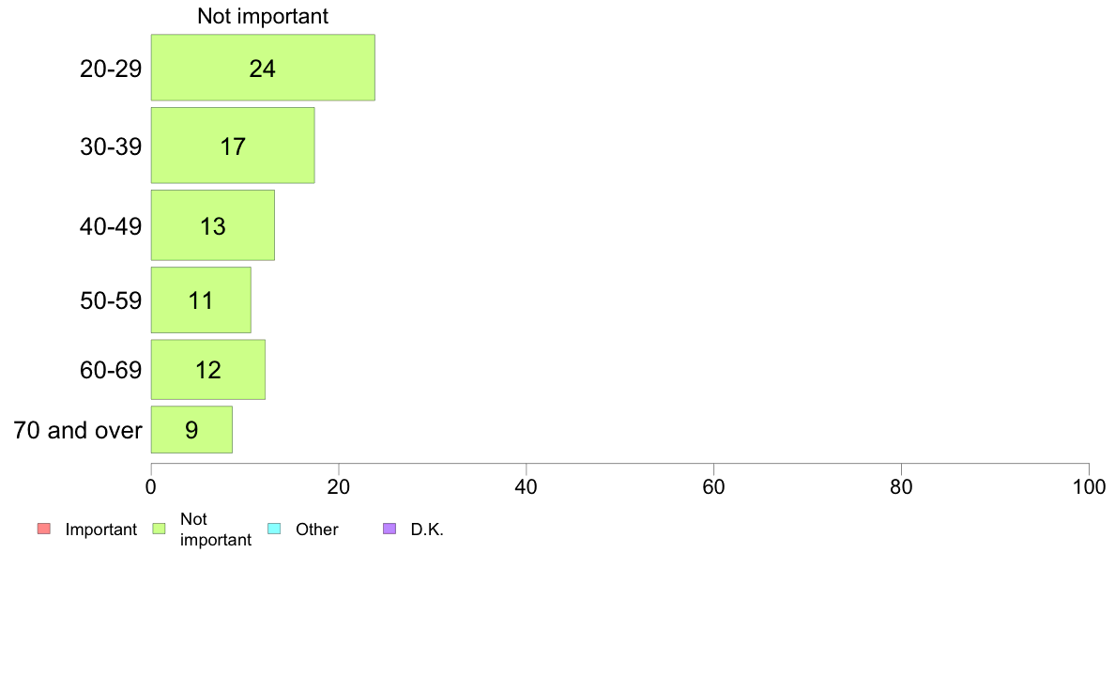The height and width of the screenshot is (691, 1115).
Task: Toggle the Important legend swatch
Action: point(44,529)
